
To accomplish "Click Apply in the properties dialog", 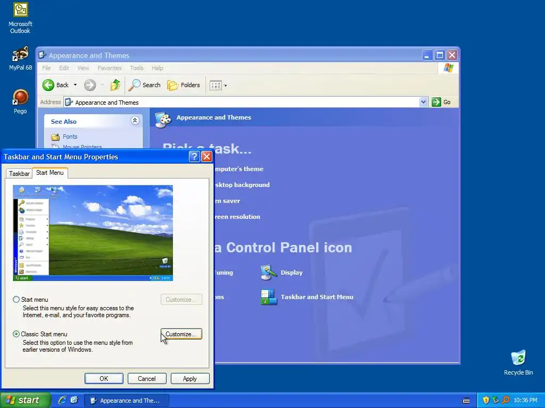I will (x=190, y=378).
